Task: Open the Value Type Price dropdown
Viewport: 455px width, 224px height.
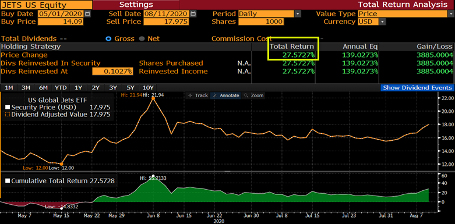Action: tap(452, 13)
